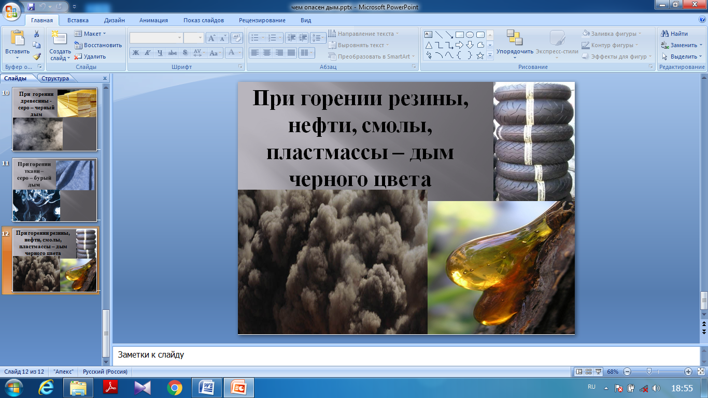Image resolution: width=708 pixels, height=398 pixels.
Task: Select slide 10 thumbnail about древесины
Action: coord(55,119)
